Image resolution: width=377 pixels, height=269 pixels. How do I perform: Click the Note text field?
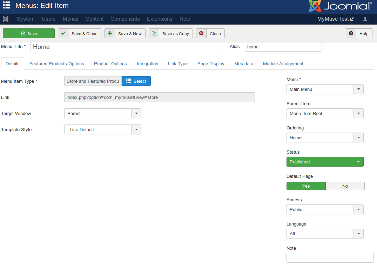point(330,258)
